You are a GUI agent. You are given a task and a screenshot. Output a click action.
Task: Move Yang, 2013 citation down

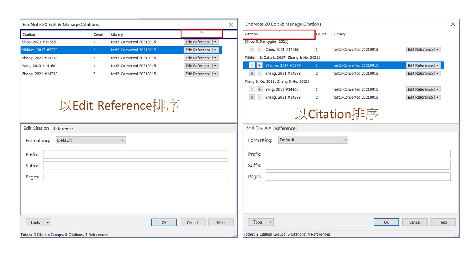(260, 89)
